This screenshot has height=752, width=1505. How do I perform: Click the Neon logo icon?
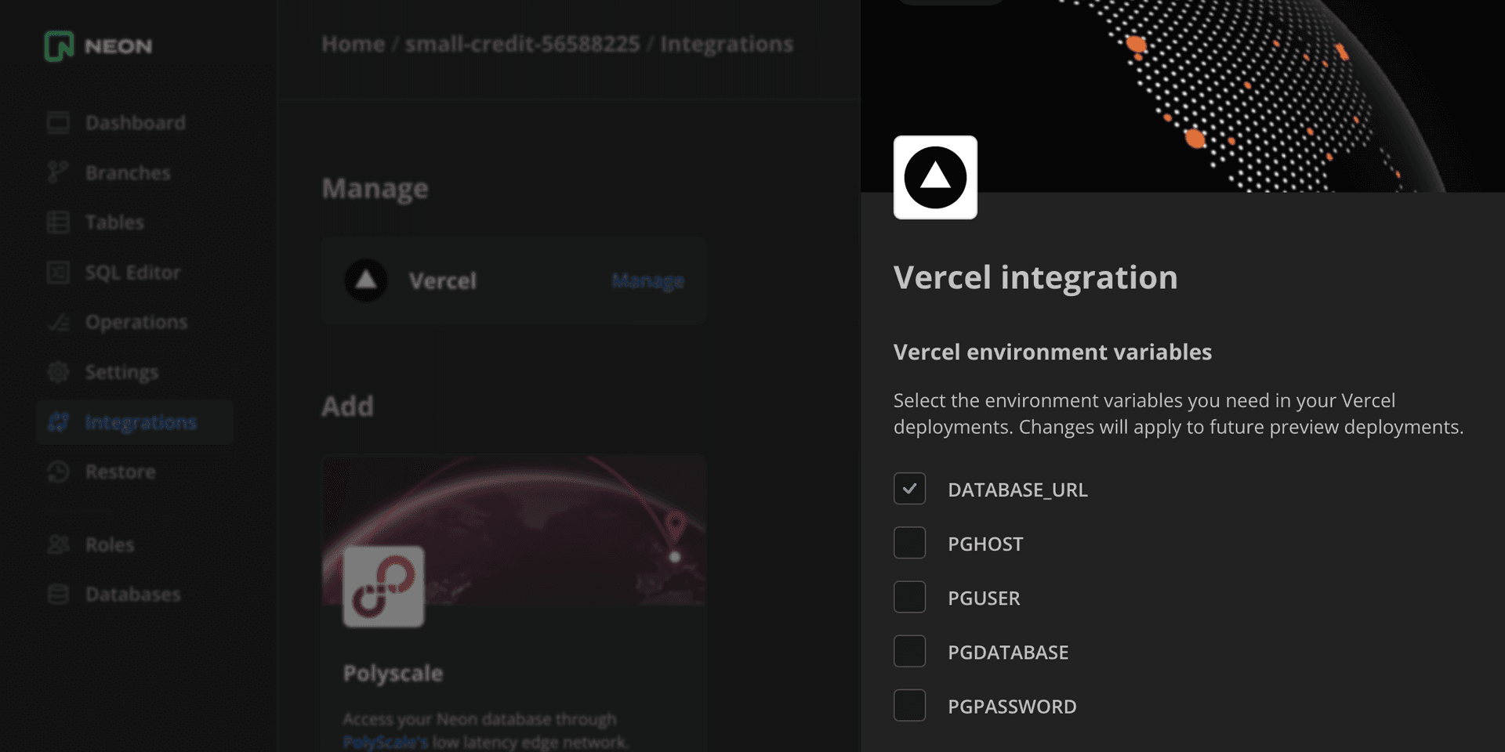(x=59, y=46)
